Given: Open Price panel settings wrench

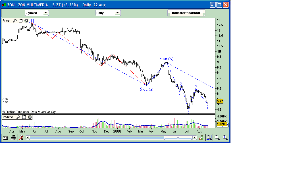Looking at the screenshot, I should pos(15,20).
